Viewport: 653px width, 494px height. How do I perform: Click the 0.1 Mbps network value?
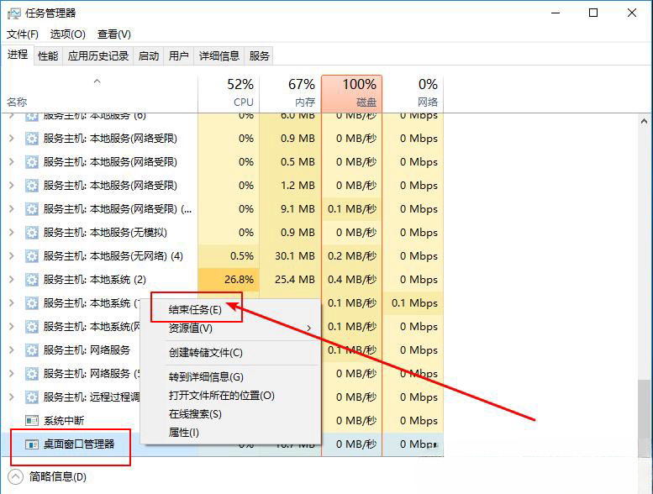(x=414, y=303)
